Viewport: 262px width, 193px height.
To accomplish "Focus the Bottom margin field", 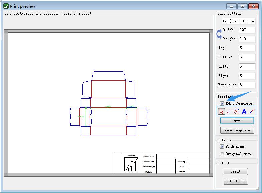I will click(x=247, y=57).
